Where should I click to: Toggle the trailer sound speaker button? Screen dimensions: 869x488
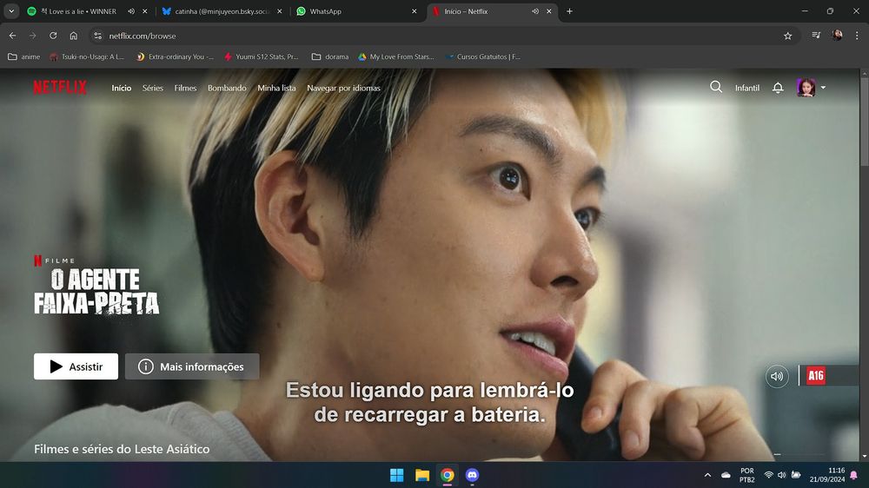tap(777, 376)
